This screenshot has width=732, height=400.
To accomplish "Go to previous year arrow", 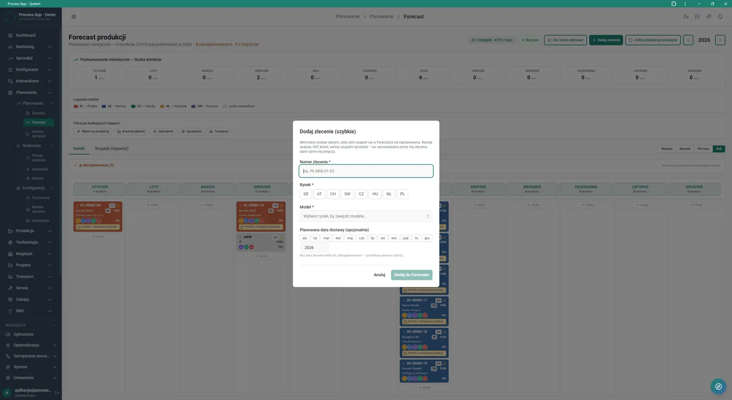I will click(x=688, y=40).
